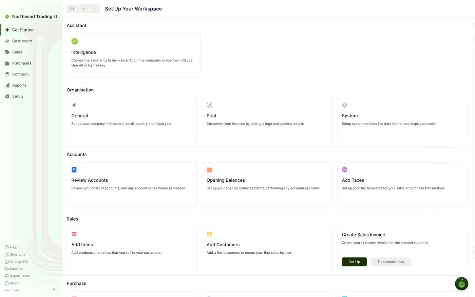Open the Intelligence card title
Image resolution: width=475 pixels, height=297 pixels.
point(83,52)
